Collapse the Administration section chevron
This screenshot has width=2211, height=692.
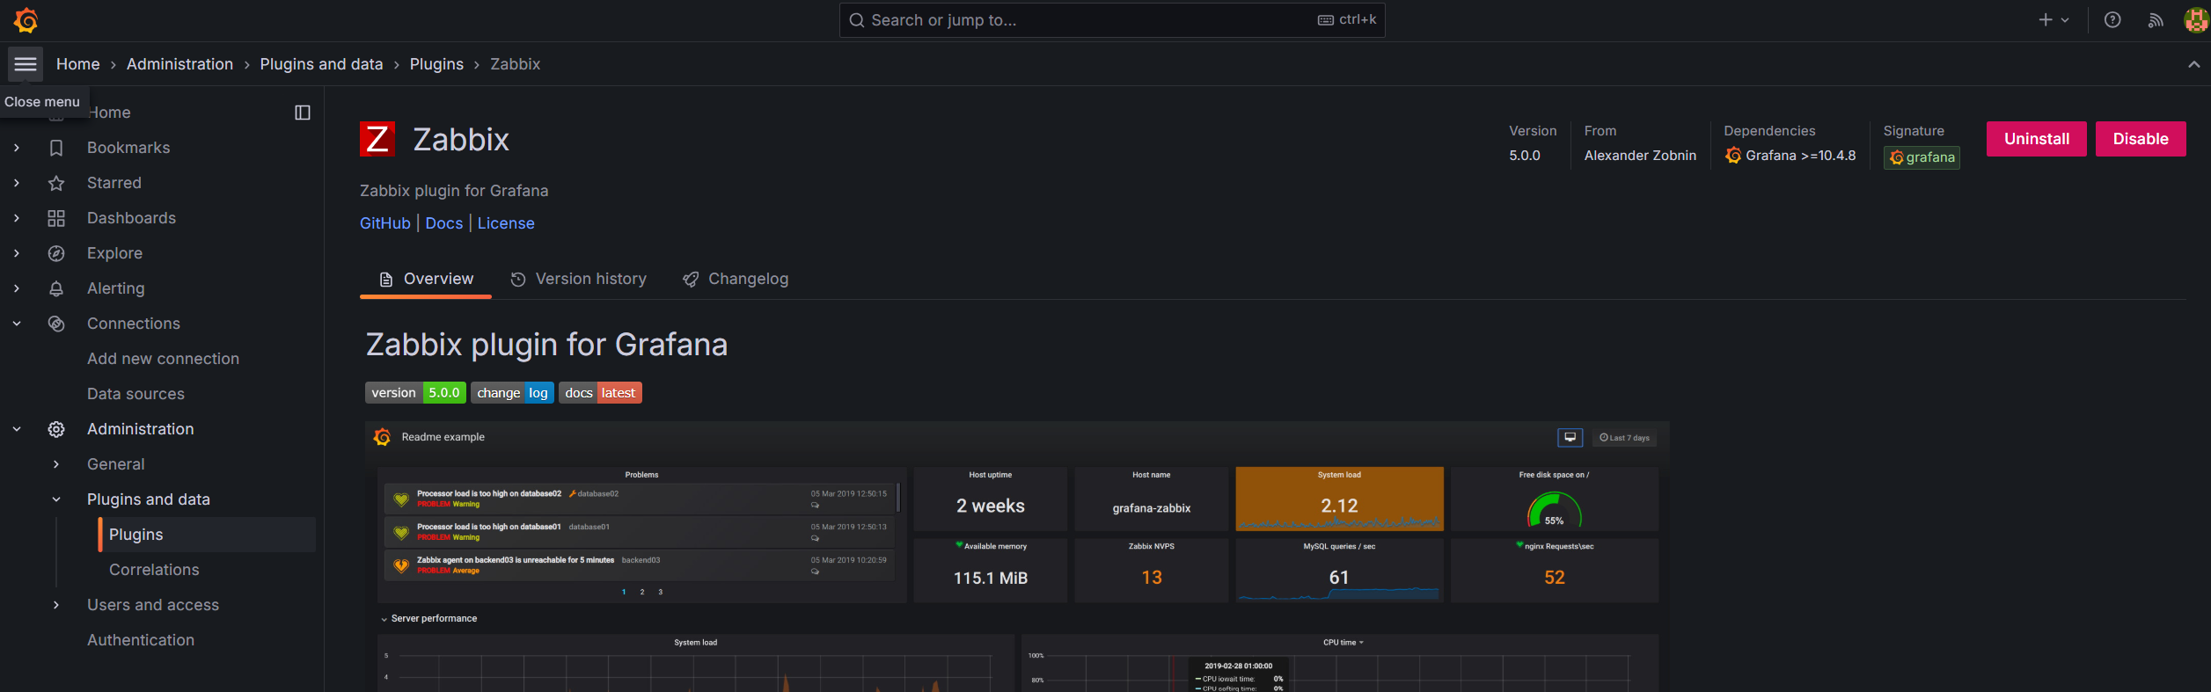pos(17,429)
